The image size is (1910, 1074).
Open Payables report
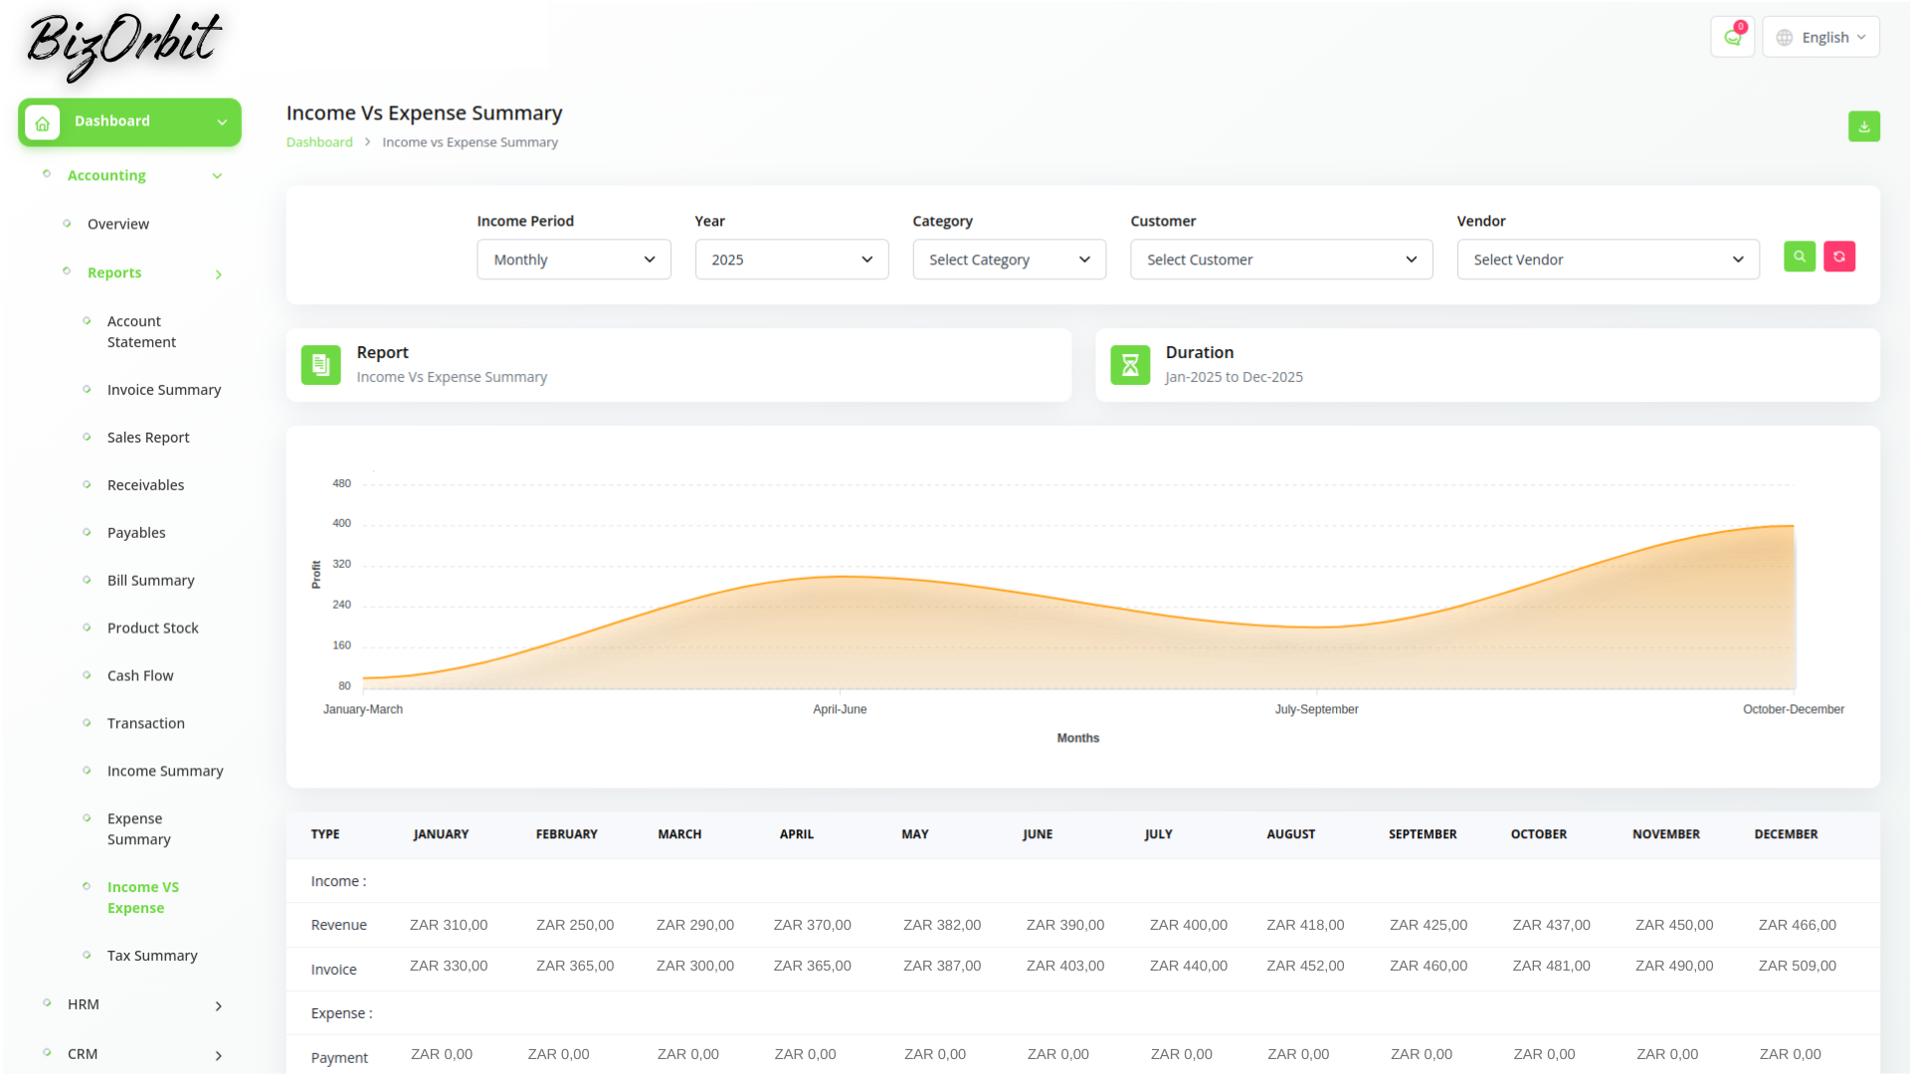point(136,533)
